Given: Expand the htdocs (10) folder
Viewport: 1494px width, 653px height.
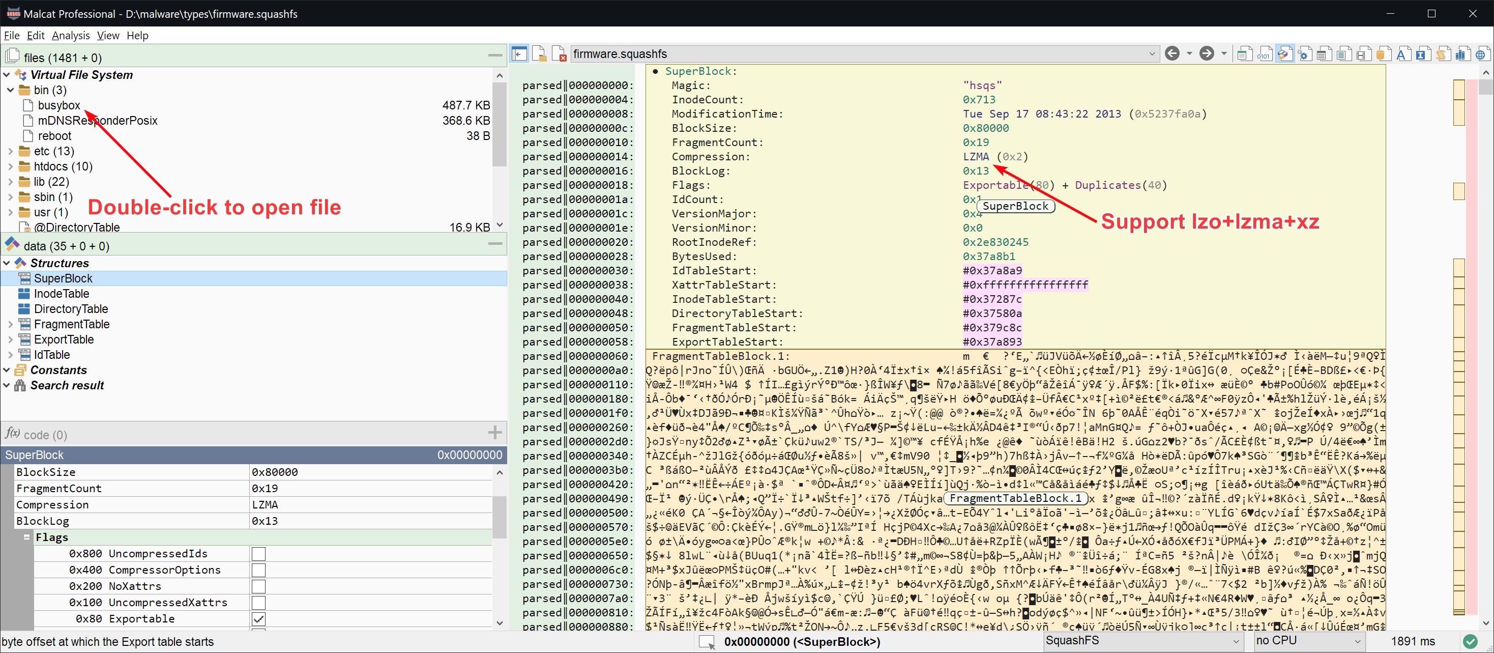Looking at the screenshot, I should (x=11, y=166).
